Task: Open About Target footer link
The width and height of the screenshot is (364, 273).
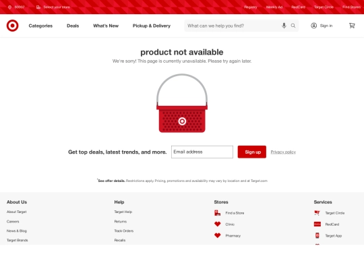Action: (x=16, y=212)
